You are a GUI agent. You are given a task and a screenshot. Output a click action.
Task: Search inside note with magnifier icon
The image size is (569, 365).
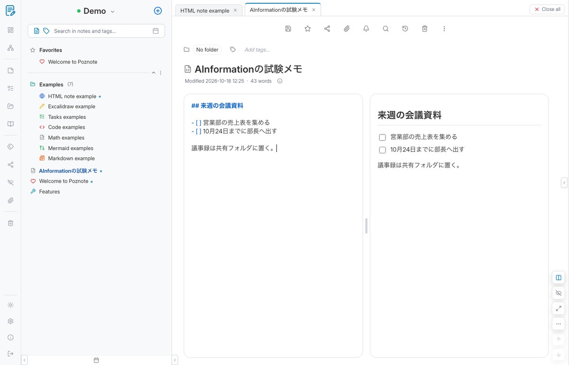tap(385, 28)
